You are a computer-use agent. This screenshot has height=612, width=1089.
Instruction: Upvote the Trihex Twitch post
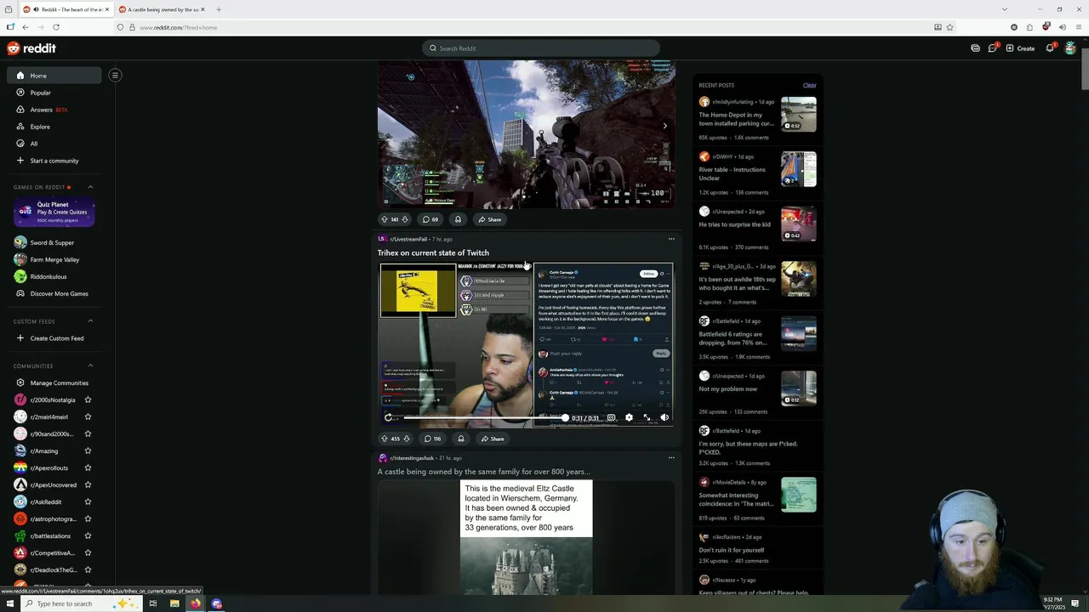384,439
